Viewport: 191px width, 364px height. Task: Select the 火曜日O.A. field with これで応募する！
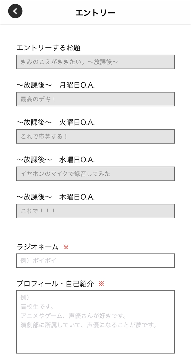pos(95,136)
